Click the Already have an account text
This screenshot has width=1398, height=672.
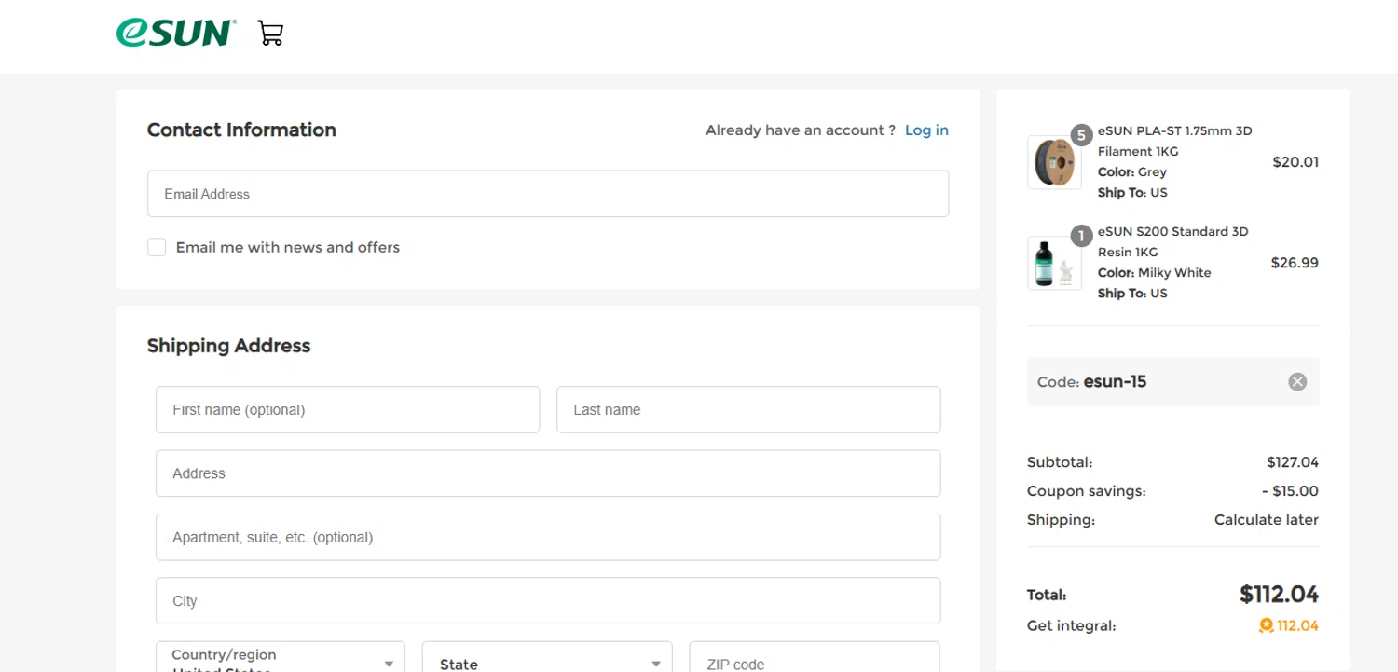coord(801,130)
